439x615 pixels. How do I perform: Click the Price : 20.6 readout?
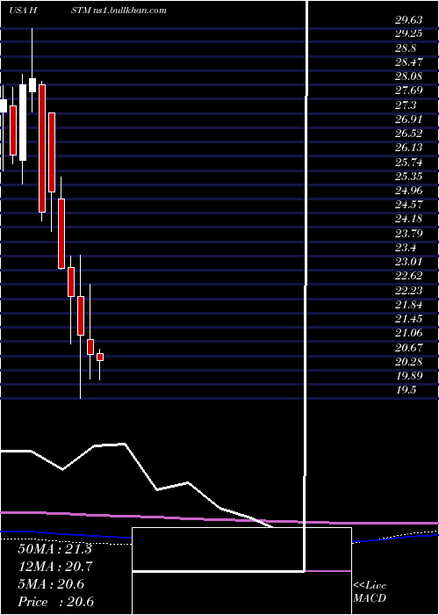55,602
